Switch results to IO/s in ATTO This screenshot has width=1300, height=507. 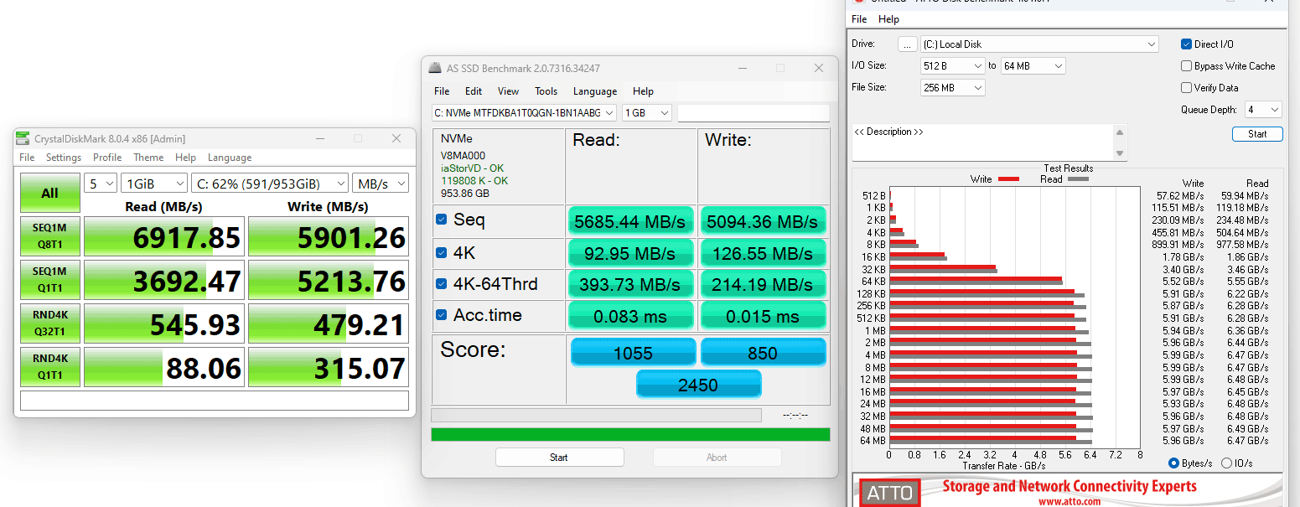1226,463
